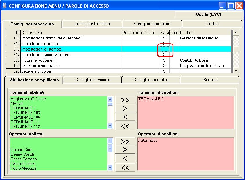Toggle Attiva cell for Impostazioni di stampa
The image size is (245, 180).
tap(164, 49)
